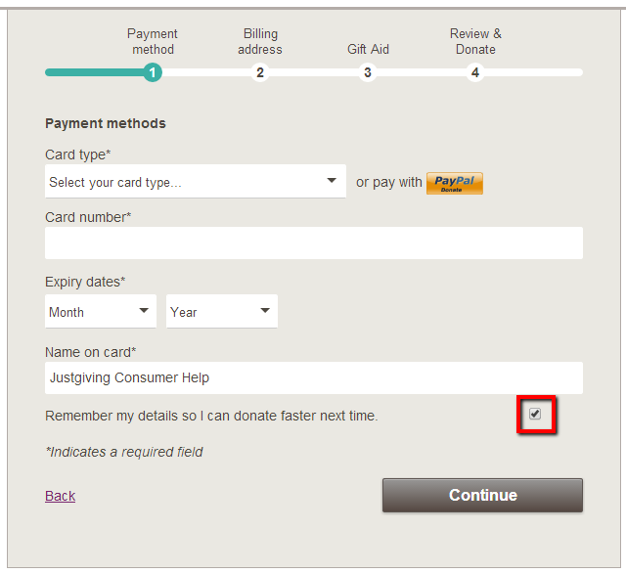
Task: Click the Card type dropdown arrow
Action: tap(332, 181)
